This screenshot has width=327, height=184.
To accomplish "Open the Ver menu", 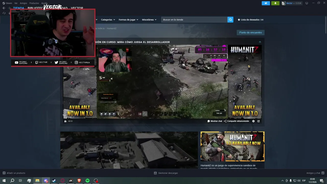I will (x=16, y=3).
